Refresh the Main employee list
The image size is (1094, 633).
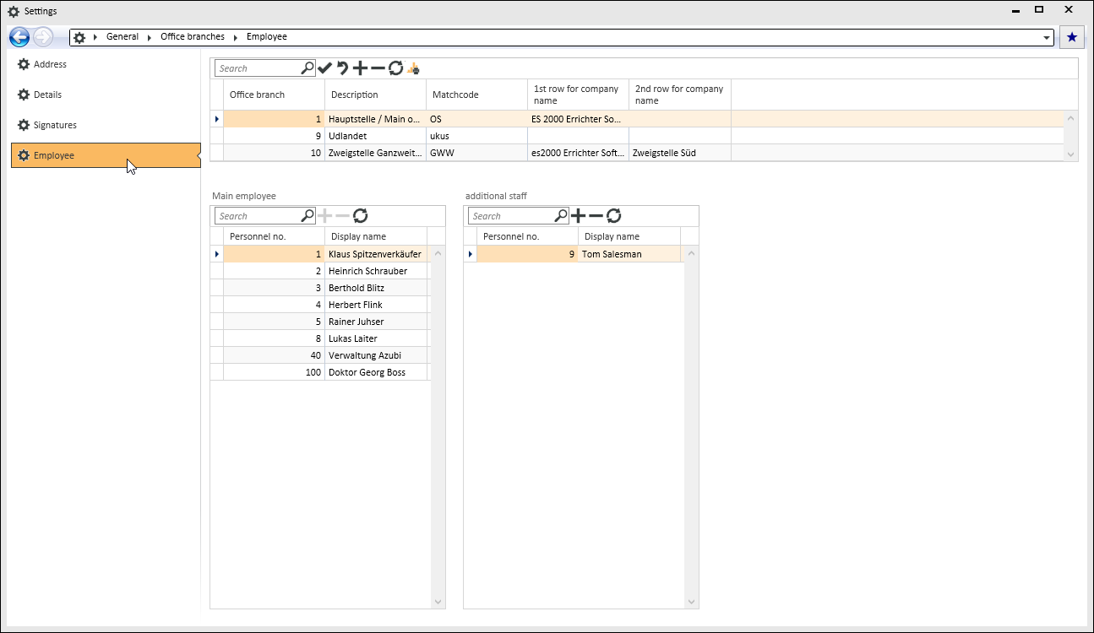(x=361, y=216)
